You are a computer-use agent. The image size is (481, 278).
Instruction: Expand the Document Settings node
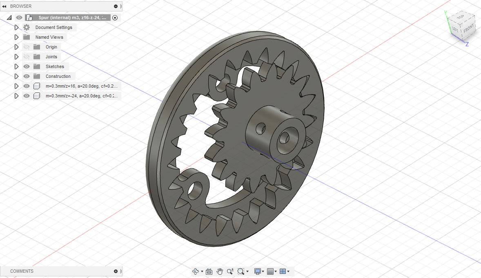coord(17,27)
